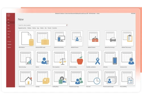Screen dimensions: 142x107
Task: Follow the Lists suggested search link
Action: click(x=46, y=28)
